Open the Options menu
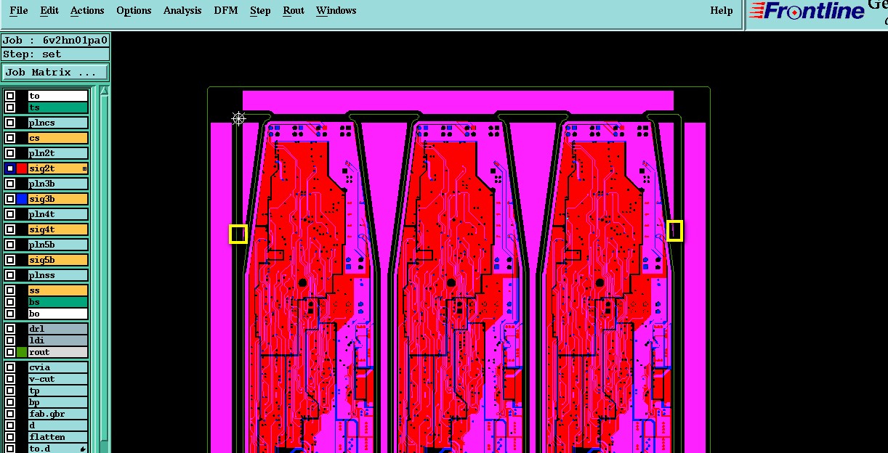Image resolution: width=888 pixels, height=453 pixels. (134, 10)
